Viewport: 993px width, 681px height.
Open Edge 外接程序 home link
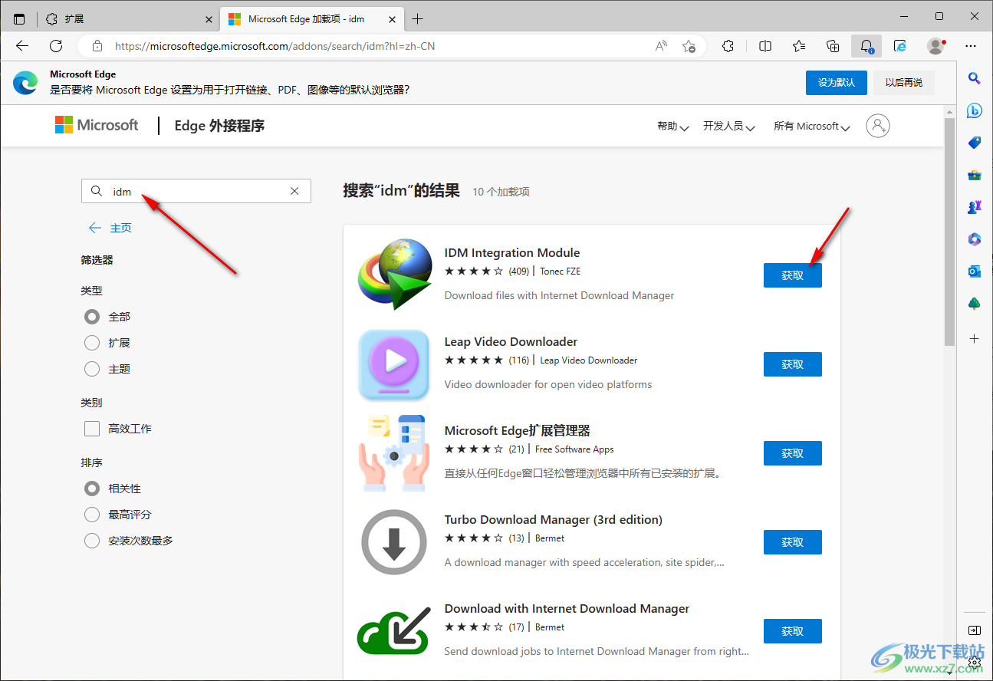219,126
